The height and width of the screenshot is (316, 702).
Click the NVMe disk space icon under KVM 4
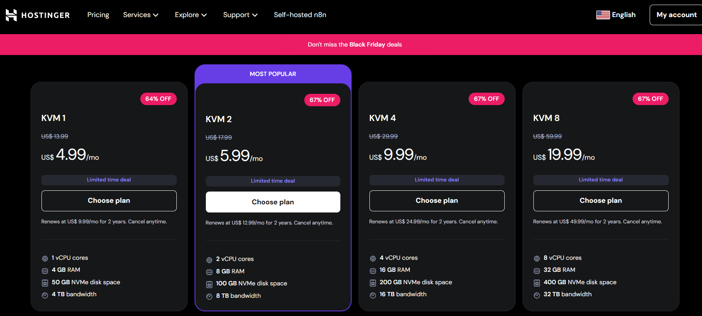coord(373,282)
